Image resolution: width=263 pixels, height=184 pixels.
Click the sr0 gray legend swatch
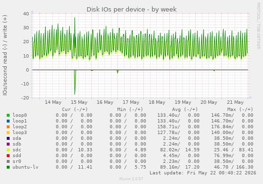click(x=8, y=161)
